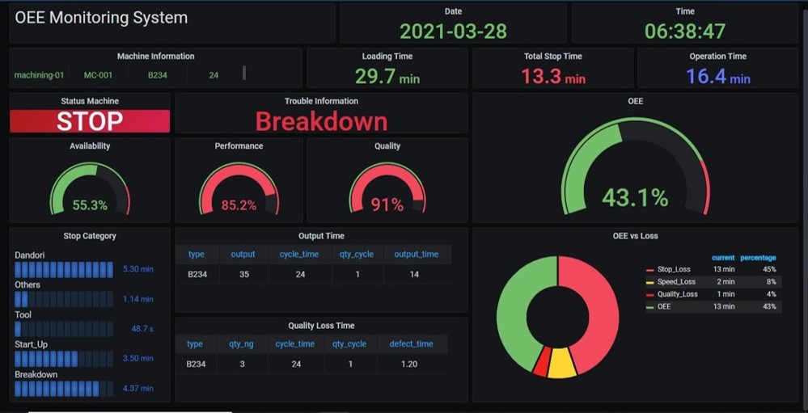Viewport: 808px width, 413px height.
Task: Click the Availability panel title
Action: 90,146
